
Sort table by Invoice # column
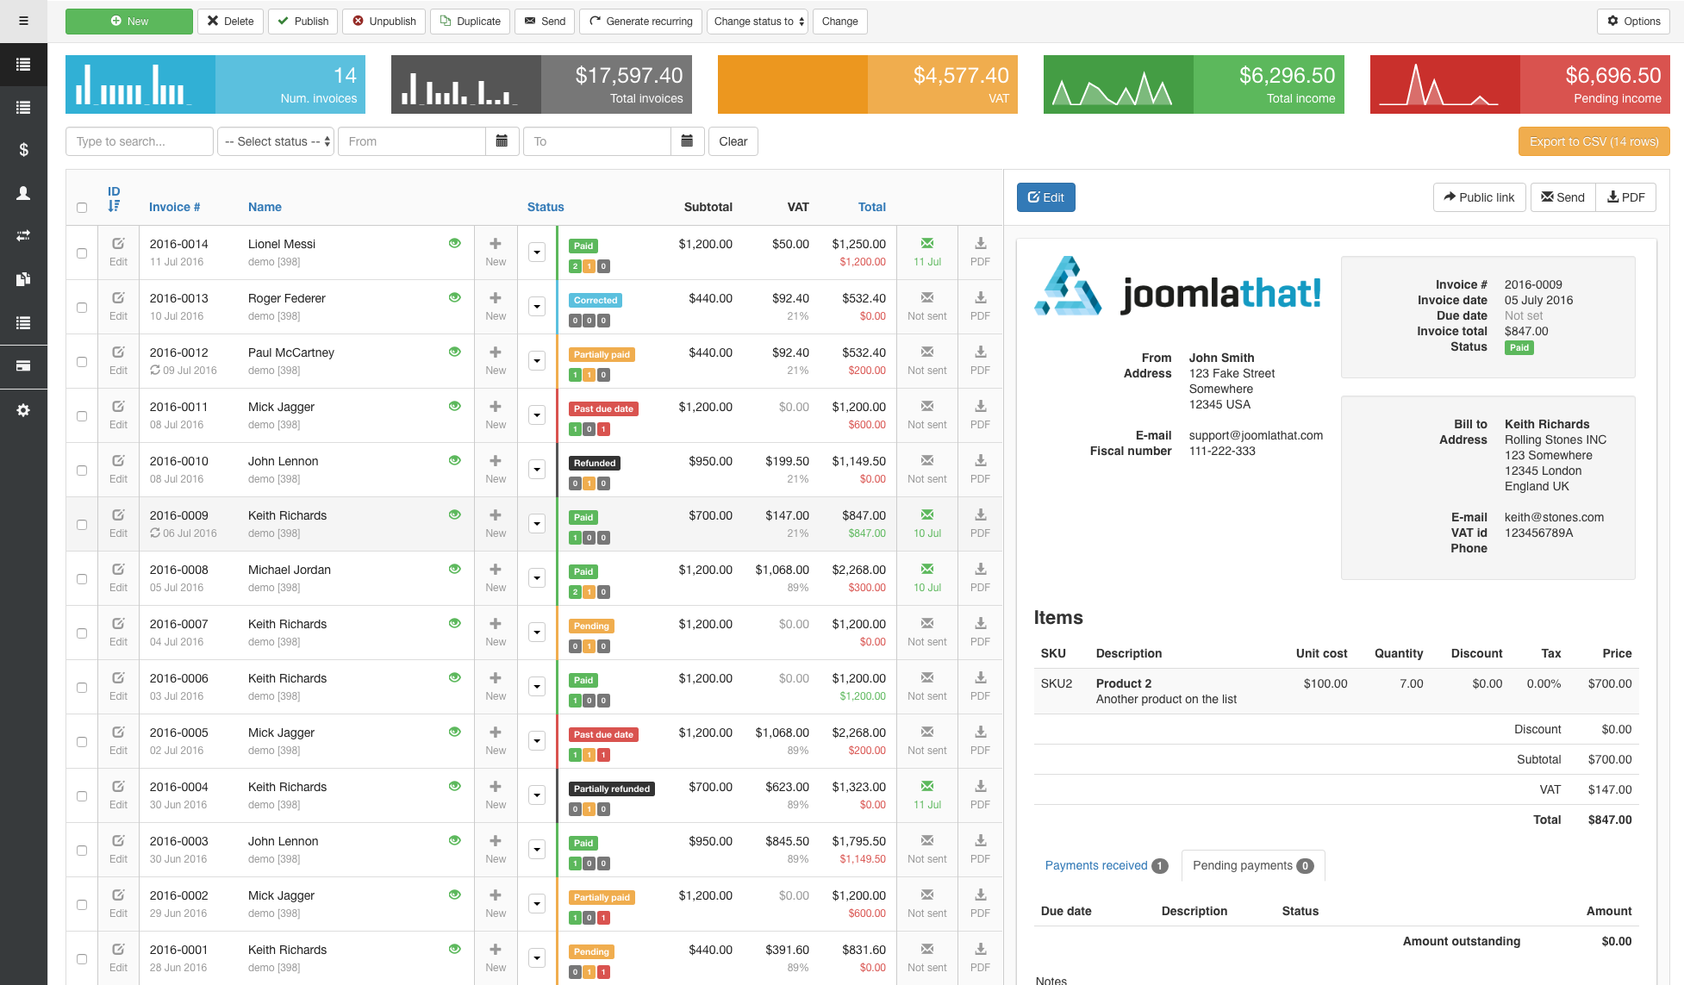[174, 207]
